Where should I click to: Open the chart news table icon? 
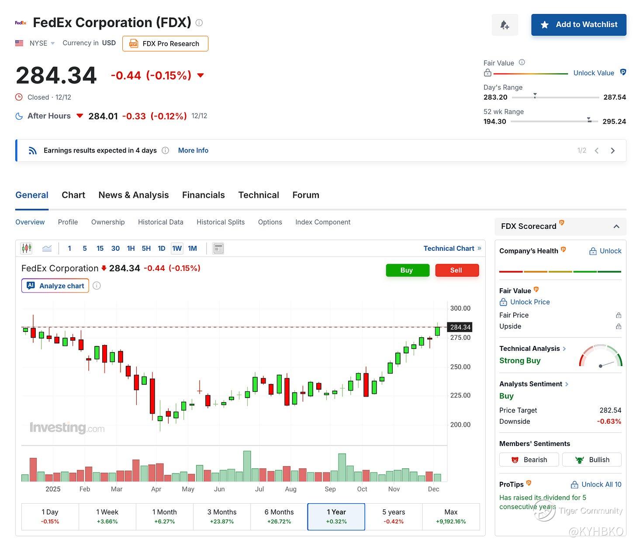[x=218, y=249]
